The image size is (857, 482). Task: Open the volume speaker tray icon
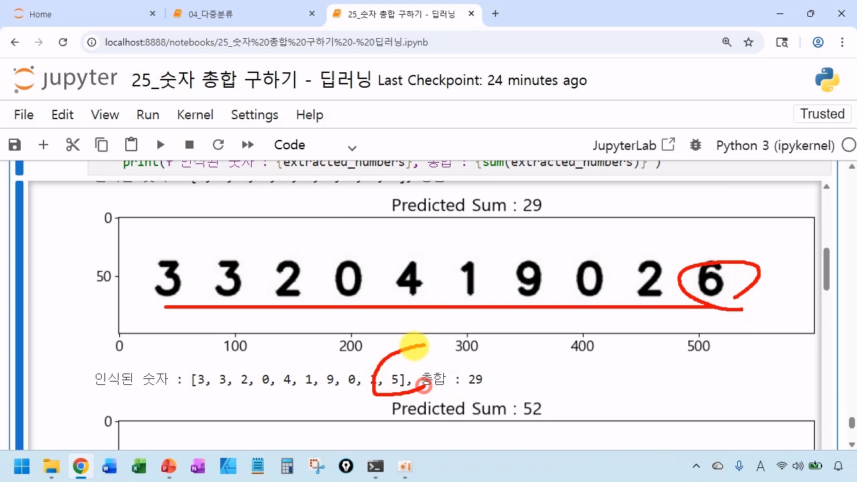pos(797,466)
